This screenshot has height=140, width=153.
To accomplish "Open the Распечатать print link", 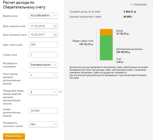I will [x=141, y=4].
